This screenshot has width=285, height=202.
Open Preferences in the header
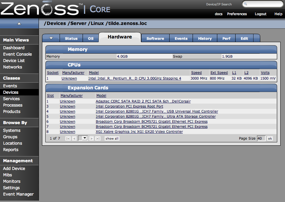click(237, 14)
